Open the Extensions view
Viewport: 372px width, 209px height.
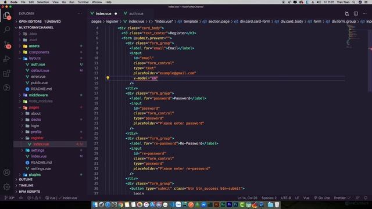pos(6,73)
